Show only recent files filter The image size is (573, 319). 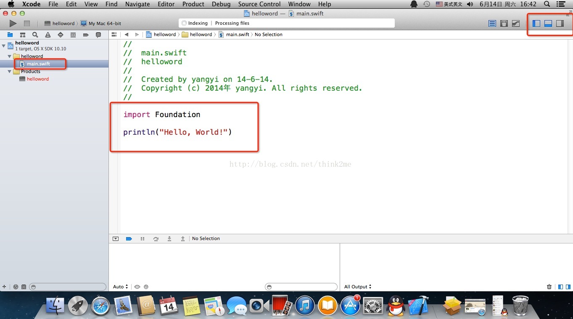[16, 287]
